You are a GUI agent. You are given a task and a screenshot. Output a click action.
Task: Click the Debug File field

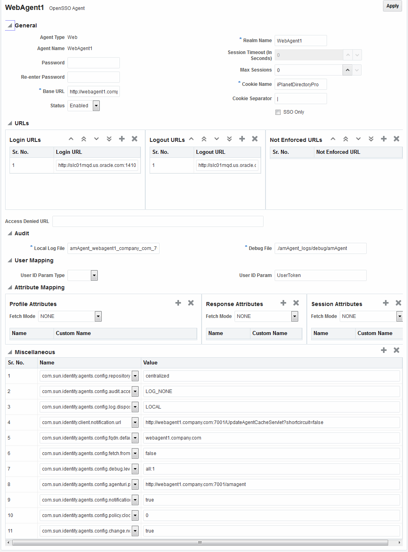pos(321,248)
